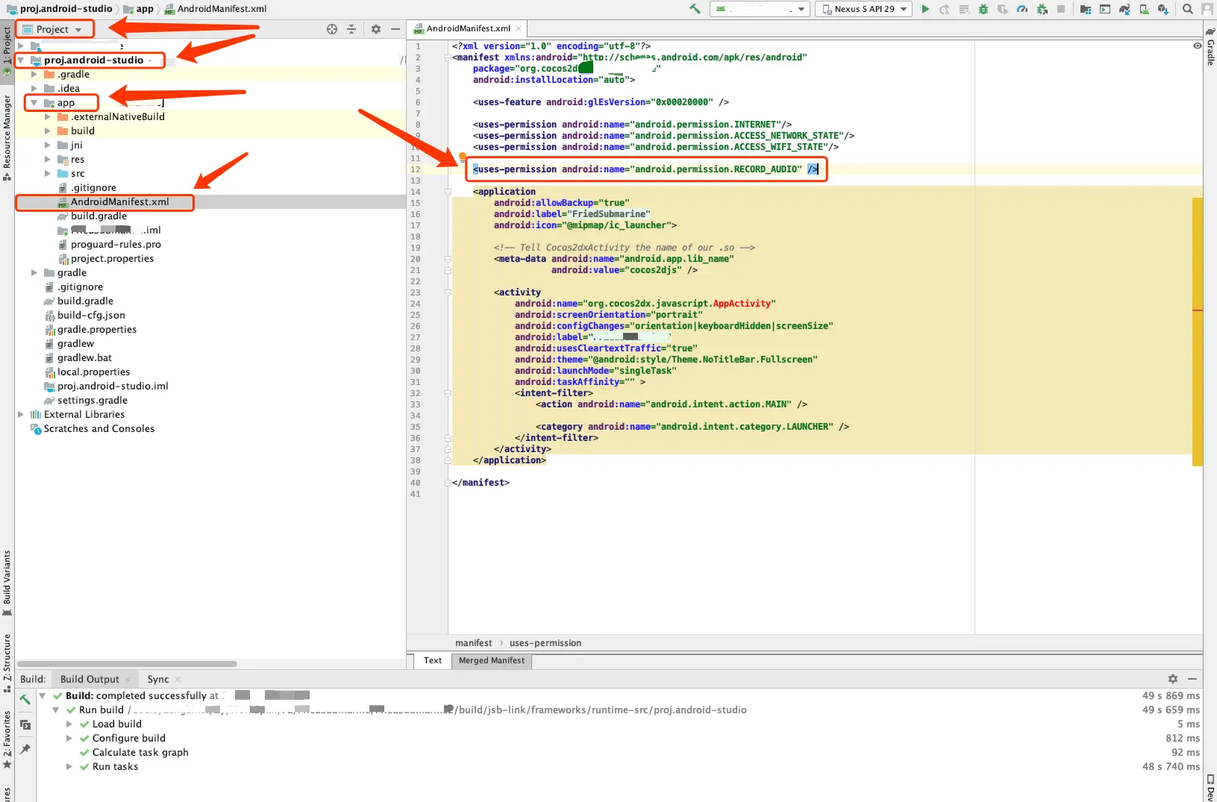The height and width of the screenshot is (802, 1217).
Task: Click the Project panel horizontal scrollbar
Action: 127,663
